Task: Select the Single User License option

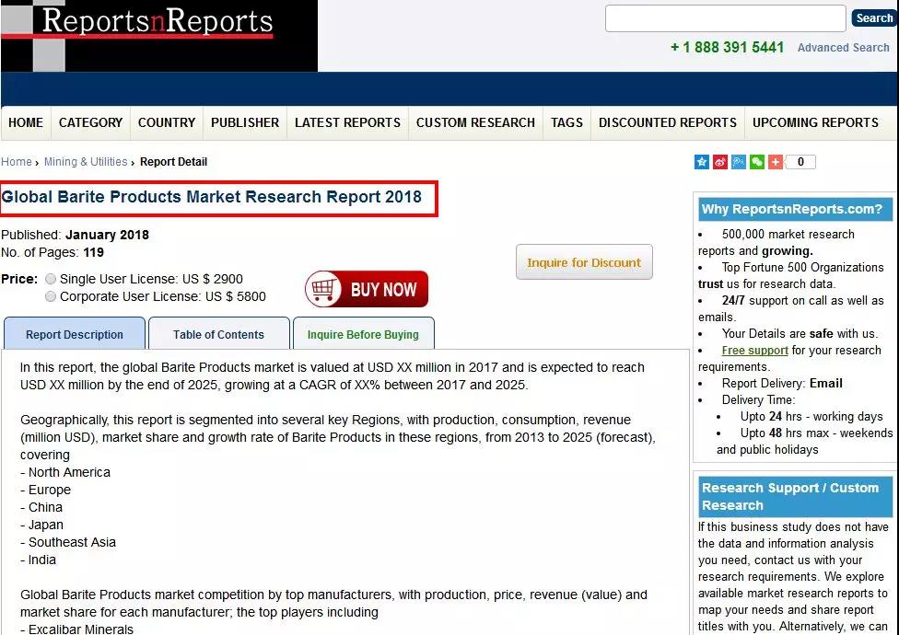Action: click(51, 279)
